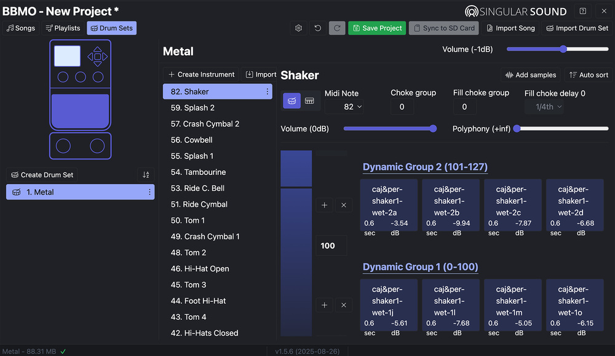Open the Metal drum set options menu
The image size is (615, 356).
[x=149, y=192]
